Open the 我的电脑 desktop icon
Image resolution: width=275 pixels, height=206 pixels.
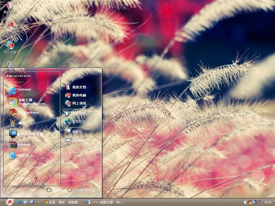click(x=10, y=28)
